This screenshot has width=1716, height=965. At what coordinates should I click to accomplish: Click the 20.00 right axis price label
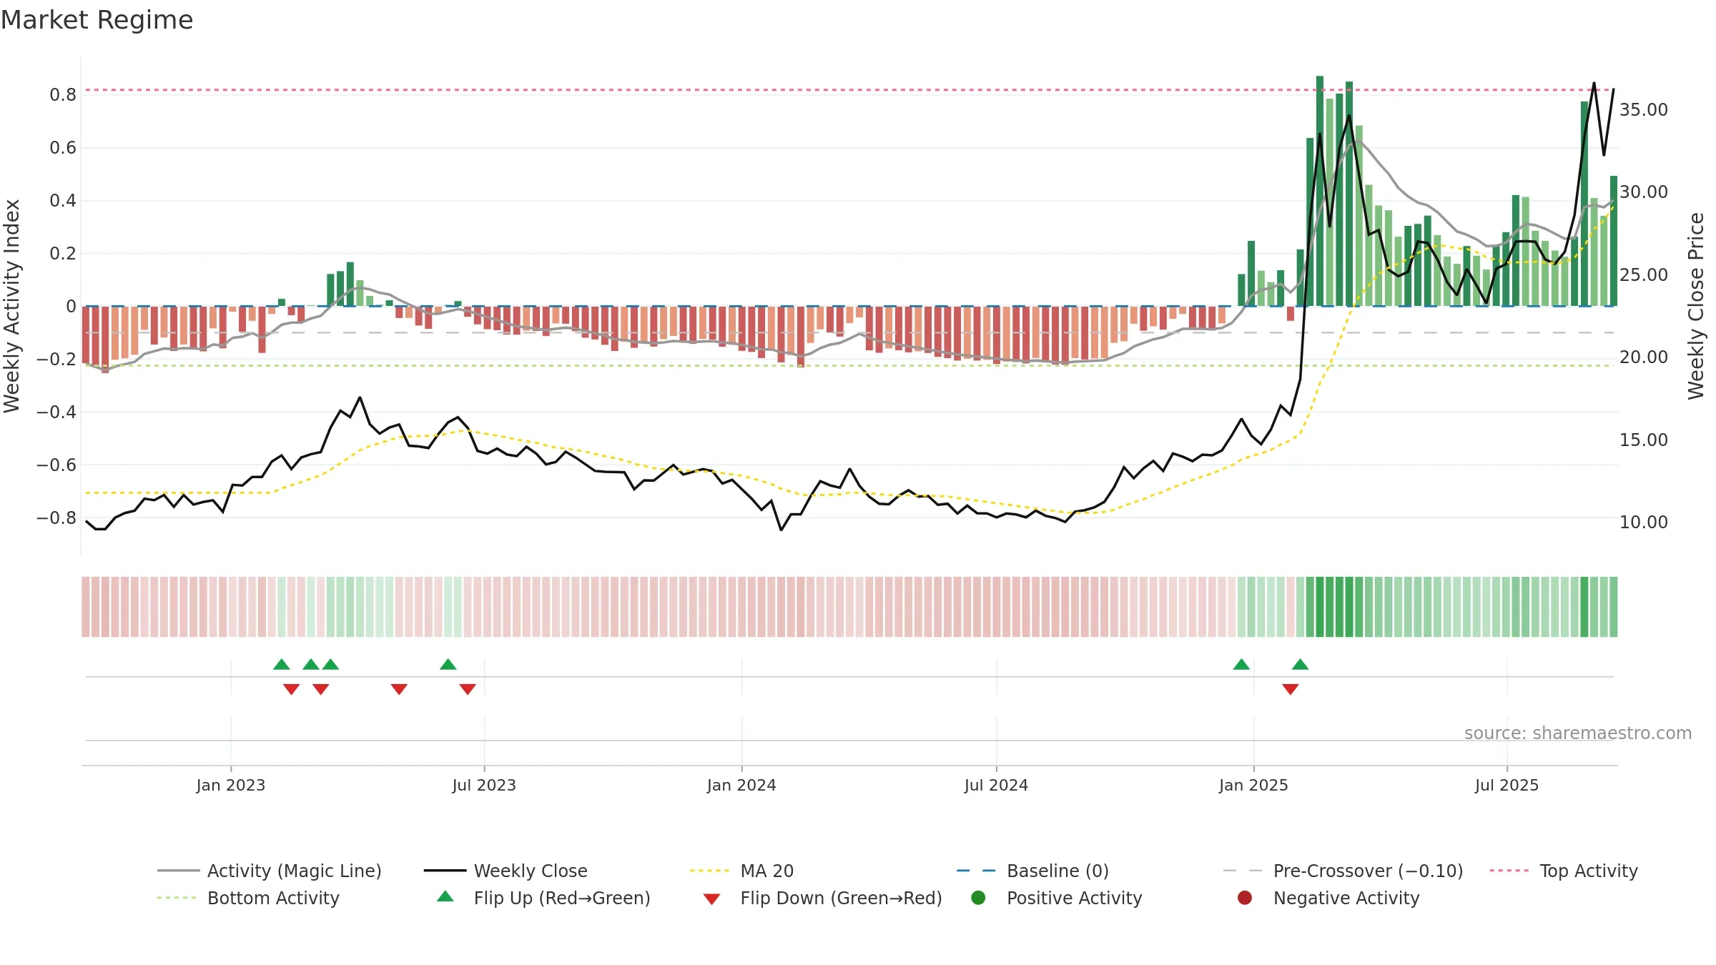pos(1644,357)
